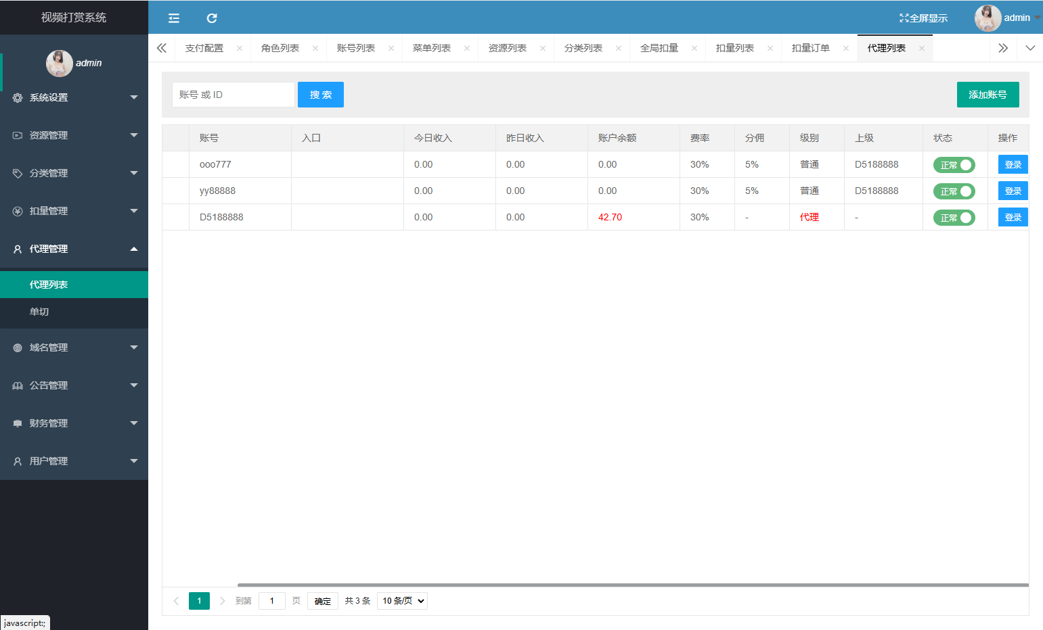Switch to the 扣量订单 tab
The width and height of the screenshot is (1043, 630).
click(x=811, y=49)
